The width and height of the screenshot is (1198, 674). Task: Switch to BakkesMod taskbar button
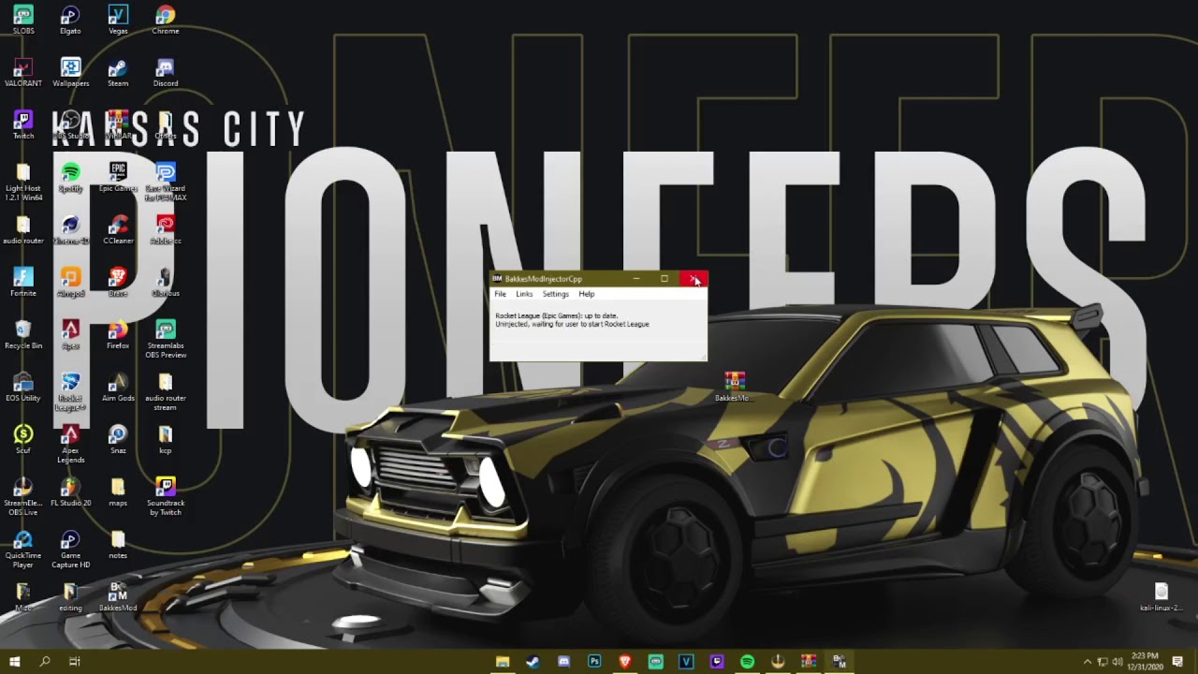point(840,662)
